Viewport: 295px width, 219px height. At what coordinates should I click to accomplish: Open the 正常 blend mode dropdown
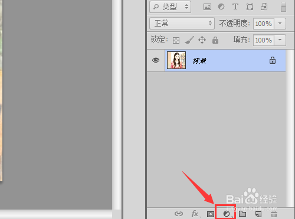tap(182, 24)
